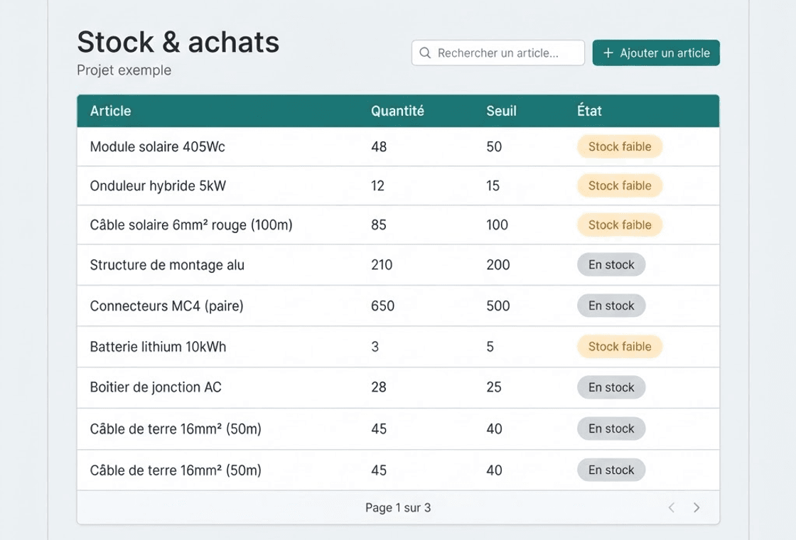Click the "Projet exemple" subtitle
This screenshot has width=796, height=540.
click(x=124, y=70)
